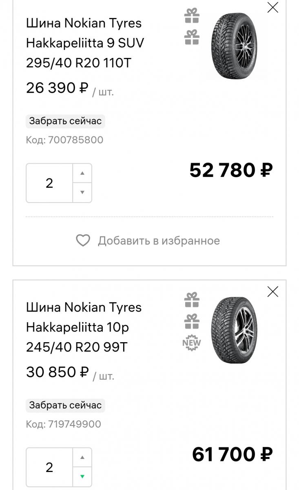The width and height of the screenshot is (299, 490).
Task: View Hakkapeliitta 10p tire image
Action: [234, 330]
